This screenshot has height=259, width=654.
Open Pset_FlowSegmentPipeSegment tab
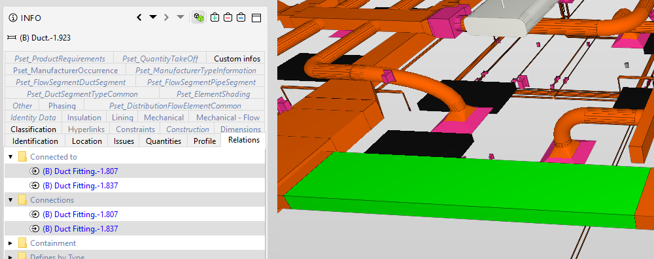click(x=201, y=82)
